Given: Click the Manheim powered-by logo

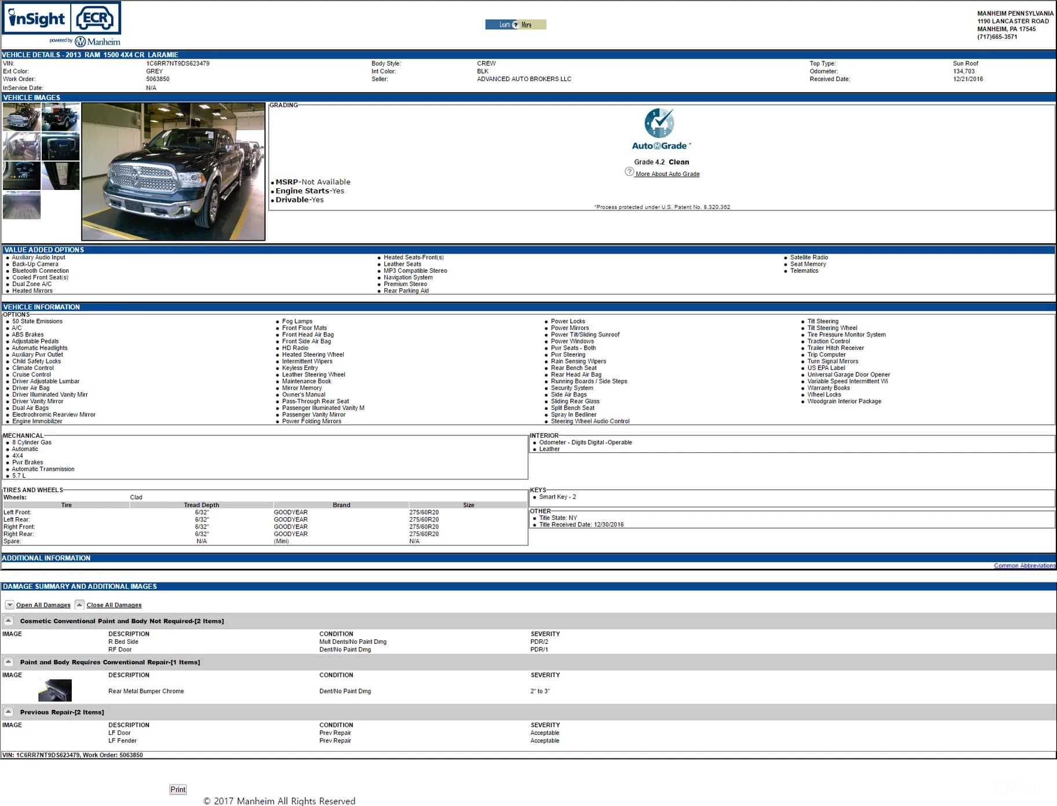Looking at the screenshot, I should point(85,41).
